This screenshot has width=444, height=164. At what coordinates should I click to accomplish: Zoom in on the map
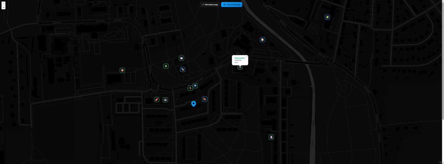click(x=3, y=3)
